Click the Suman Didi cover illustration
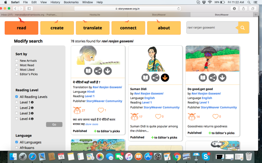262x163 pixels. click(155, 59)
